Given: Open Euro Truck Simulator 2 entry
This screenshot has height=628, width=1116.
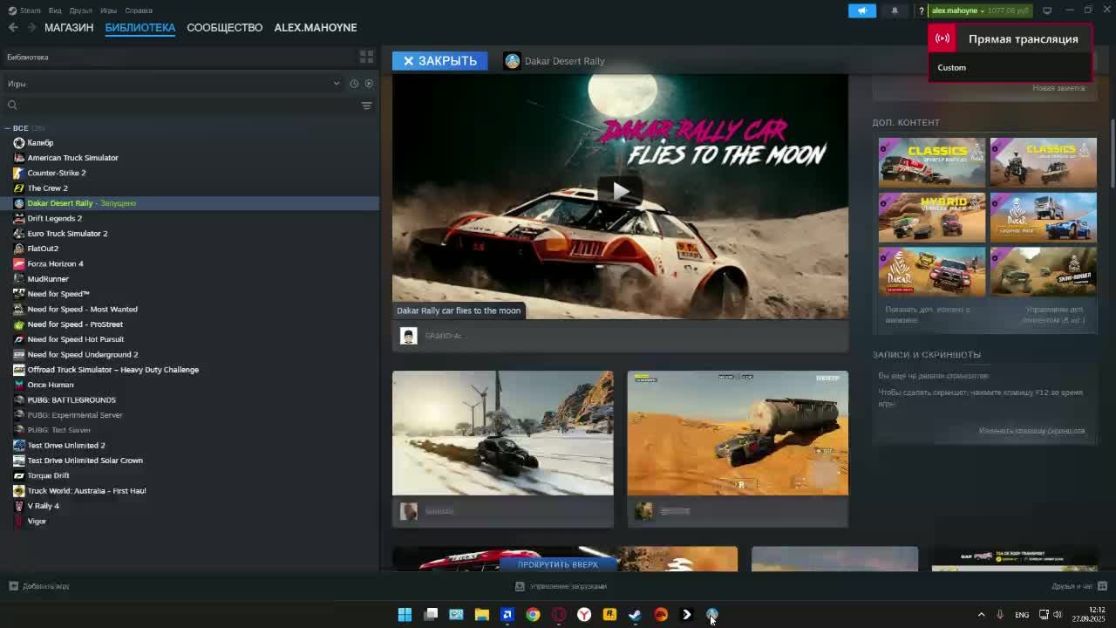Looking at the screenshot, I should 67,234.
